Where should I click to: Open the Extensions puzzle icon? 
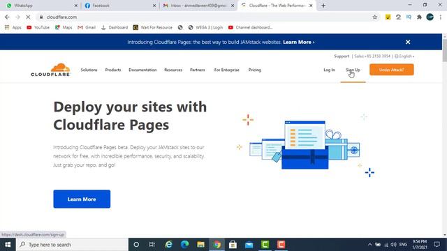[419, 17]
